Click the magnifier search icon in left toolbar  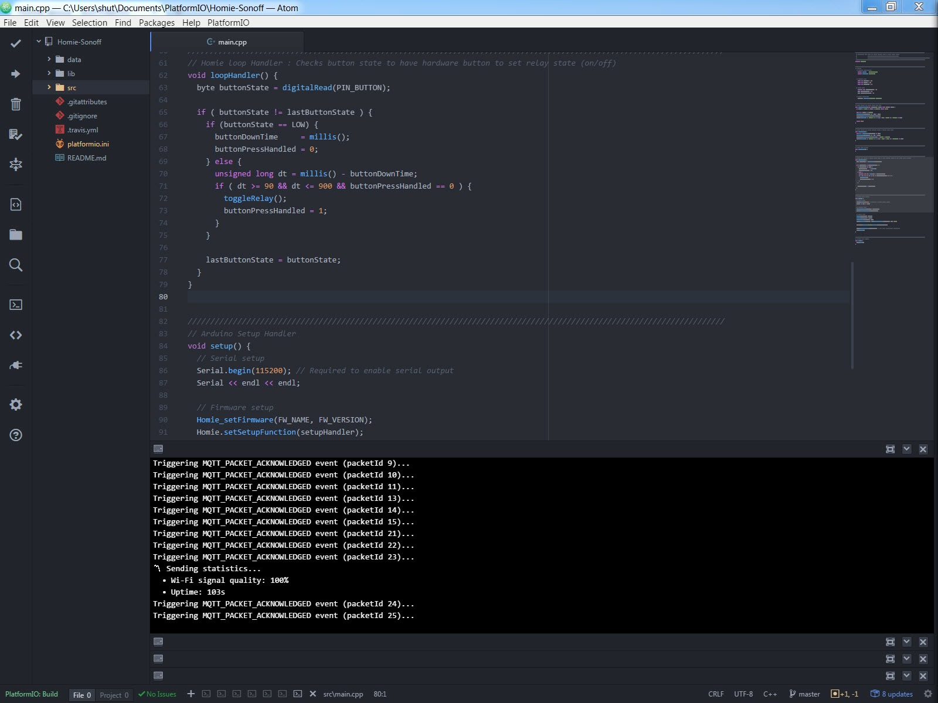point(16,265)
